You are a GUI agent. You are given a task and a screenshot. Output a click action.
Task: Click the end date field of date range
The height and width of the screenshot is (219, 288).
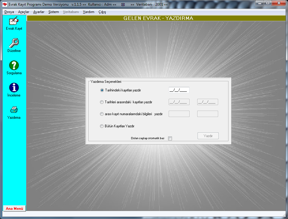point(208,102)
